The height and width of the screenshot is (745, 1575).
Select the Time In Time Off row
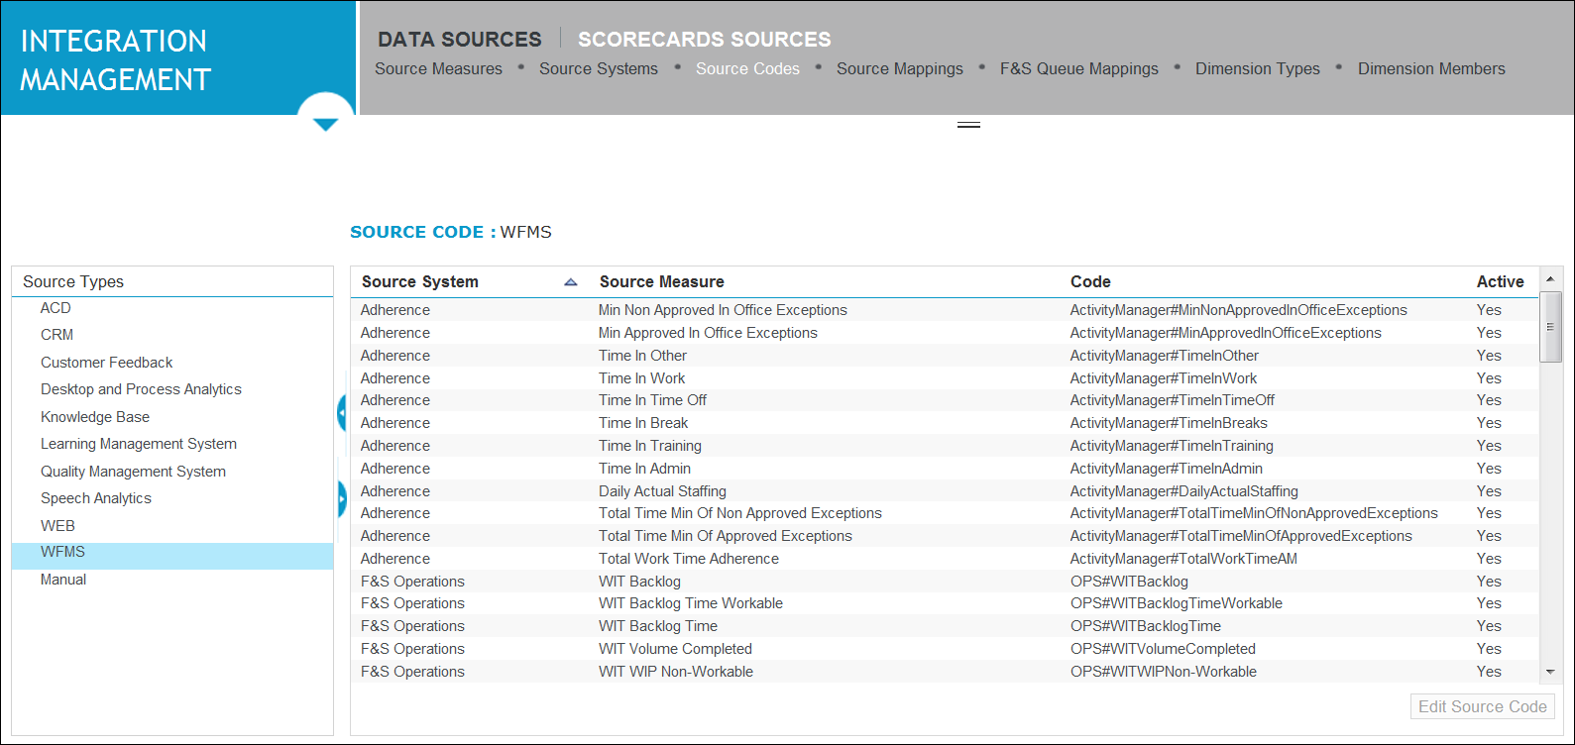point(945,400)
